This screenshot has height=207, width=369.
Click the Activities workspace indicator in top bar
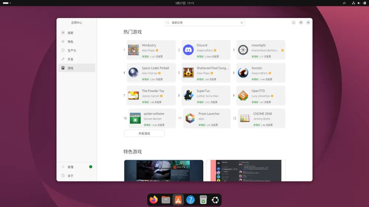[7, 3]
